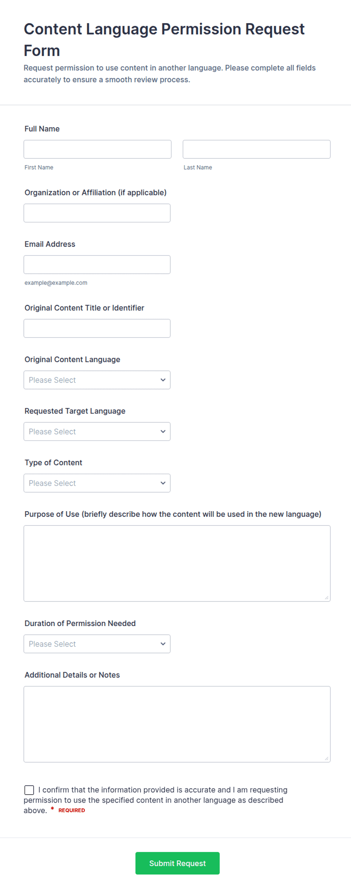Select the Original Content Title field

97,329
